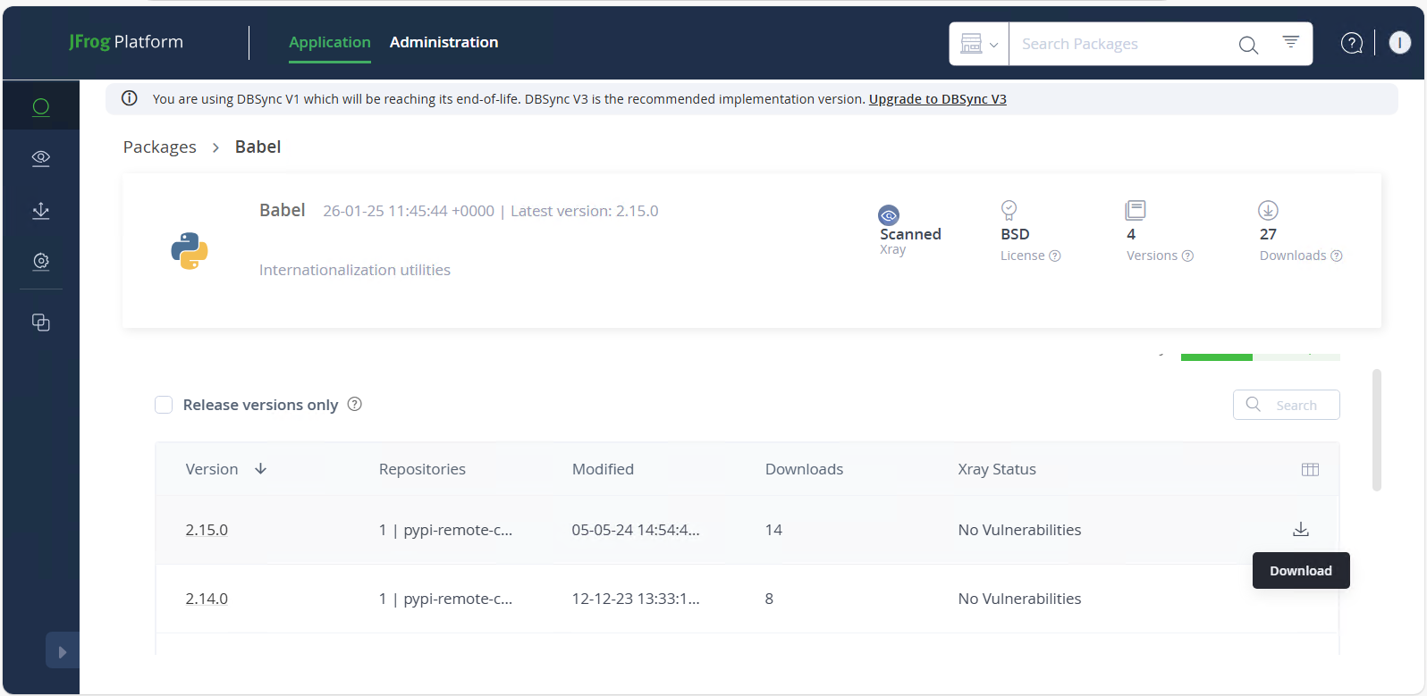Click the versions table Search field
The height and width of the screenshot is (696, 1427).
point(1296,405)
